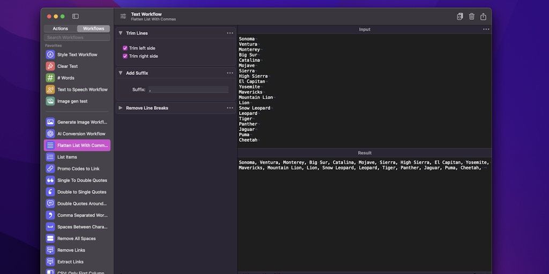
Task: Open the Promo Codes to Link workflow
Action: 78,169
